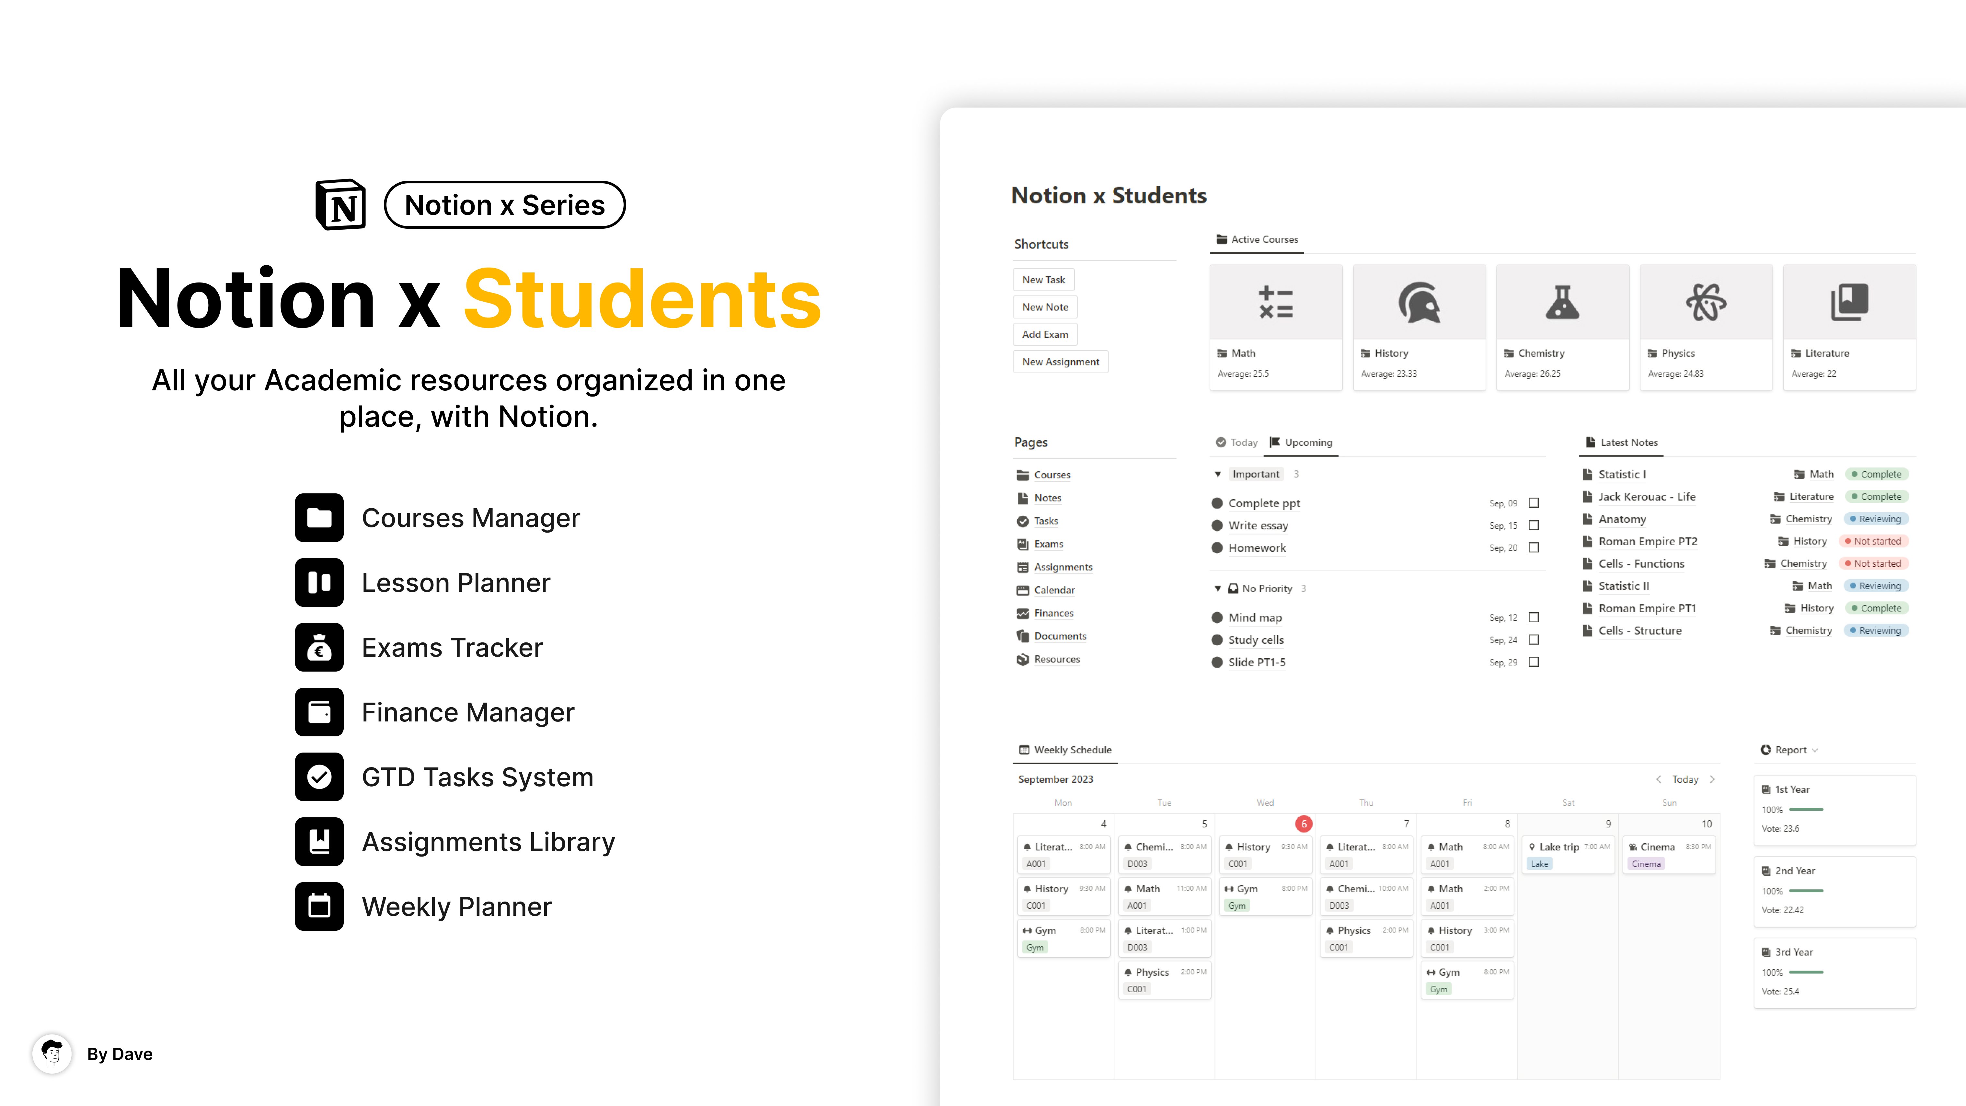Check off the Complete ppt task
Image resolution: width=1966 pixels, height=1106 pixels.
(x=1534, y=503)
